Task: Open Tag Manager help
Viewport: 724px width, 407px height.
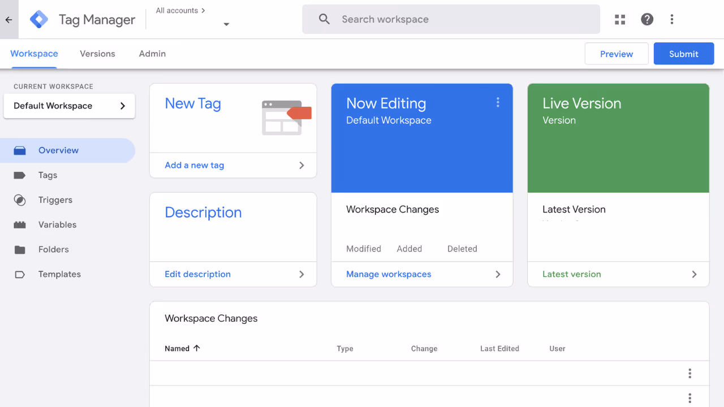Action: pyautogui.click(x=647, y=19)
